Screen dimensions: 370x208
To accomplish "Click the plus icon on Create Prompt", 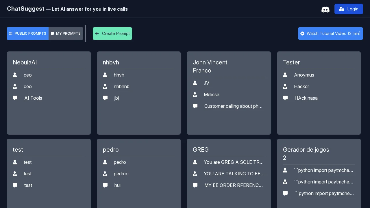I will [x=97, y=34].
